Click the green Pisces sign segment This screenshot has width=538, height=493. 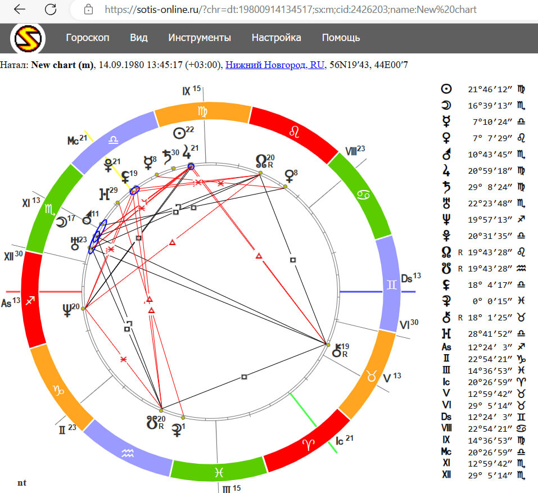pyautogui.click(x=219, y=472)
